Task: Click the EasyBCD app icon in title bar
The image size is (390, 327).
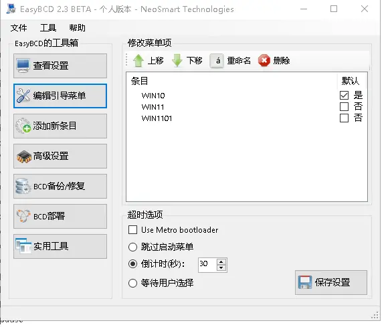Action: [11, 9]
